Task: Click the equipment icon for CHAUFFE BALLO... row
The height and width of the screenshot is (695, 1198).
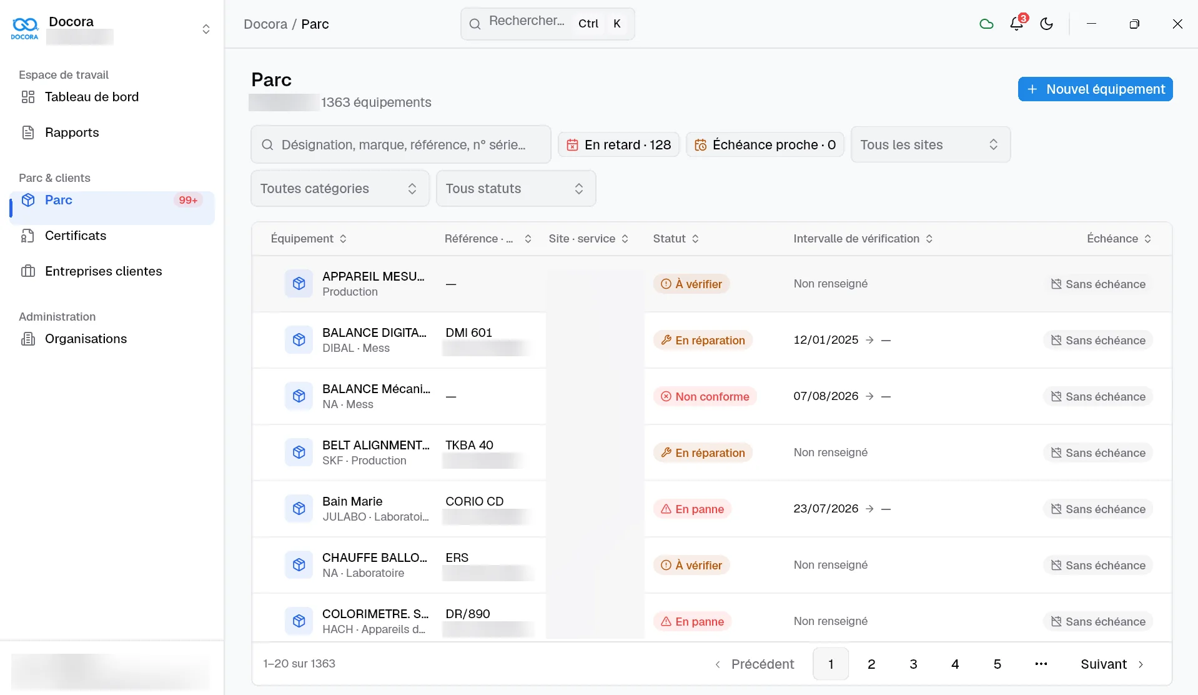Action: [x=299, y=565]
